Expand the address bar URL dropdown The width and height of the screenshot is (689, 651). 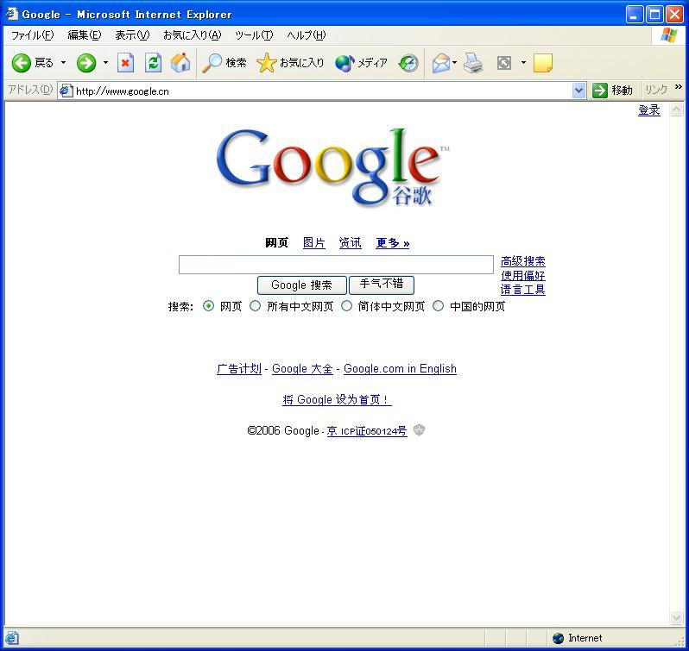578,91
